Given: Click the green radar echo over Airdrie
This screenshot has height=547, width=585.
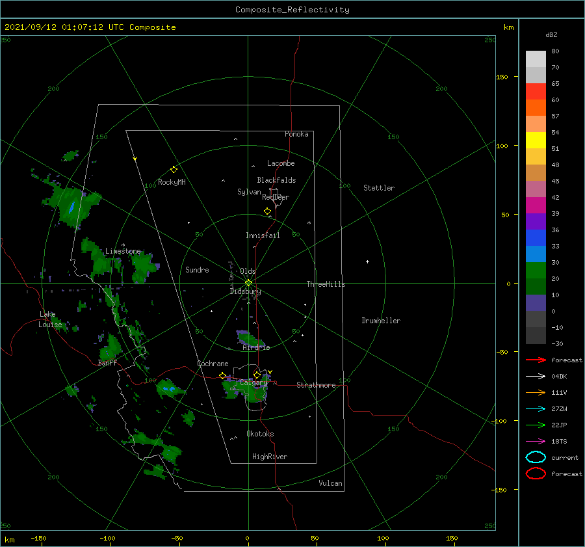Looking at the screenshot, I should tap(250, 339).
